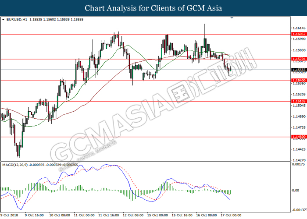Click the 11 Oct 00:00 time label
This screenshot has width=307, height=219.
(x=84, y=215)
